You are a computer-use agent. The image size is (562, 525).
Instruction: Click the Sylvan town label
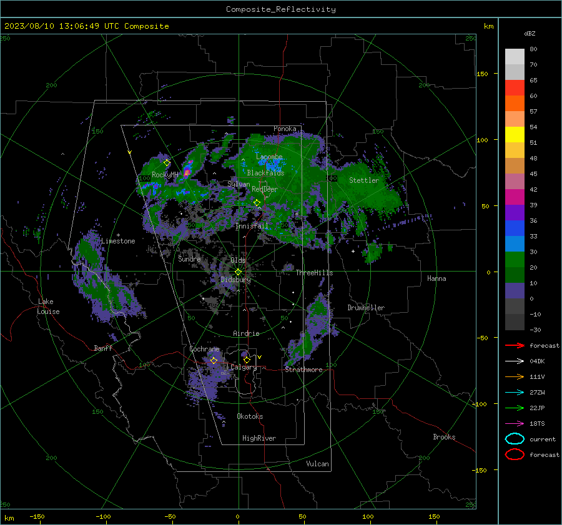click(239, 184)
